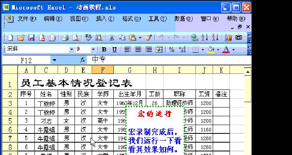The width and height of the screenshot is (292, 155).
Task: Align text left
Action: (127, 50)
